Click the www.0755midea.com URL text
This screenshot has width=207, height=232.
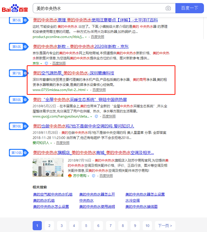tap(59, 90)
